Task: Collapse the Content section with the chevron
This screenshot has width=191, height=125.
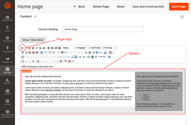Action: click(182, 17)
